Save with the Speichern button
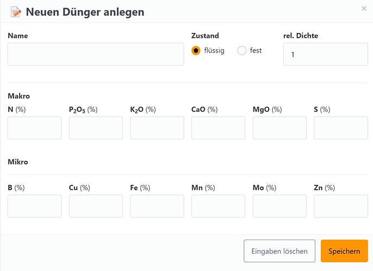This screenshot has height=271, width=373. point(344,251)
